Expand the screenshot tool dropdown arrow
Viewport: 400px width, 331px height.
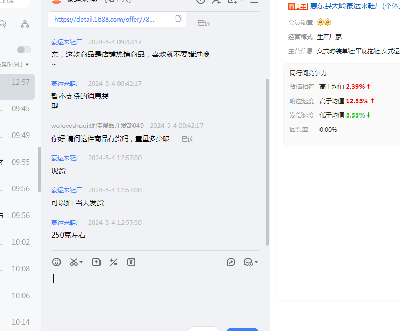[x=82, y=262]
